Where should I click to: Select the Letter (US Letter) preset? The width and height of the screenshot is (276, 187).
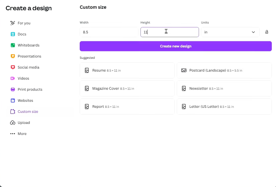point(224,106)
